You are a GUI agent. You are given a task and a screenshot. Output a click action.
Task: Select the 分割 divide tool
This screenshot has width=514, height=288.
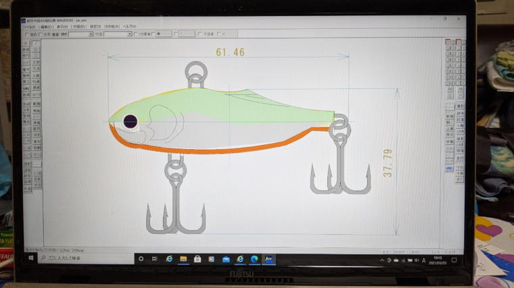tap(26, 111)
